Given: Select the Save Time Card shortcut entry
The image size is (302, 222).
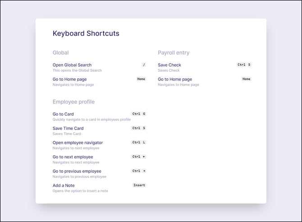Looking at the screenshot, I should point(99,131).
